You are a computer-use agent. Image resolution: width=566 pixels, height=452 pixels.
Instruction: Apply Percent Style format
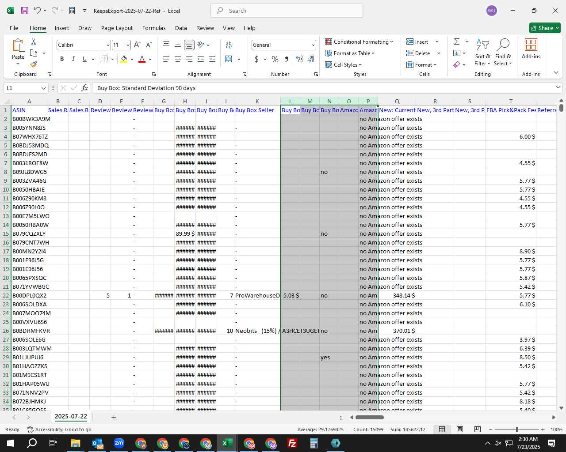point(275,59)
